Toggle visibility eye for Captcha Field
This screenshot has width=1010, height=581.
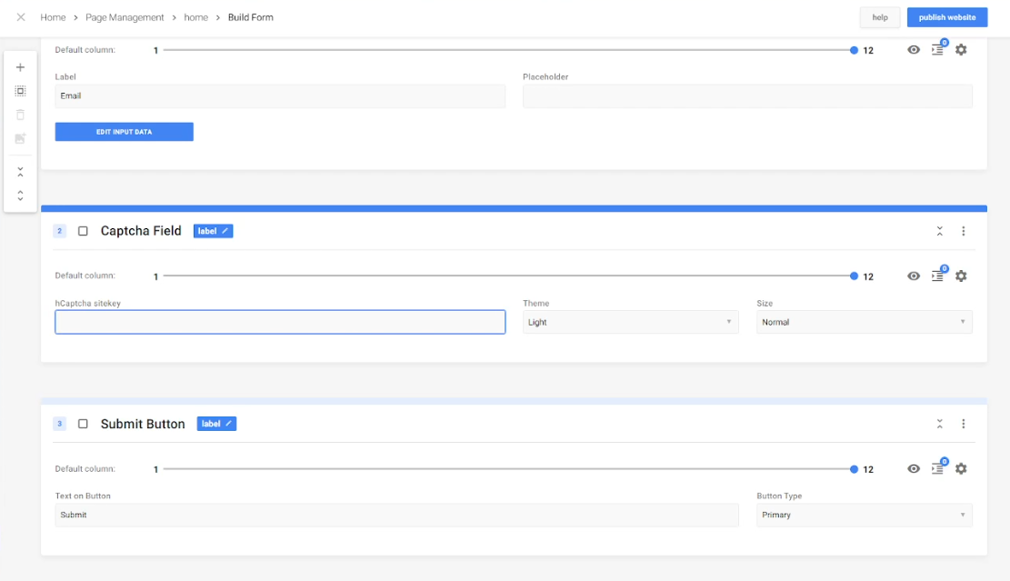tap(914, 275)
